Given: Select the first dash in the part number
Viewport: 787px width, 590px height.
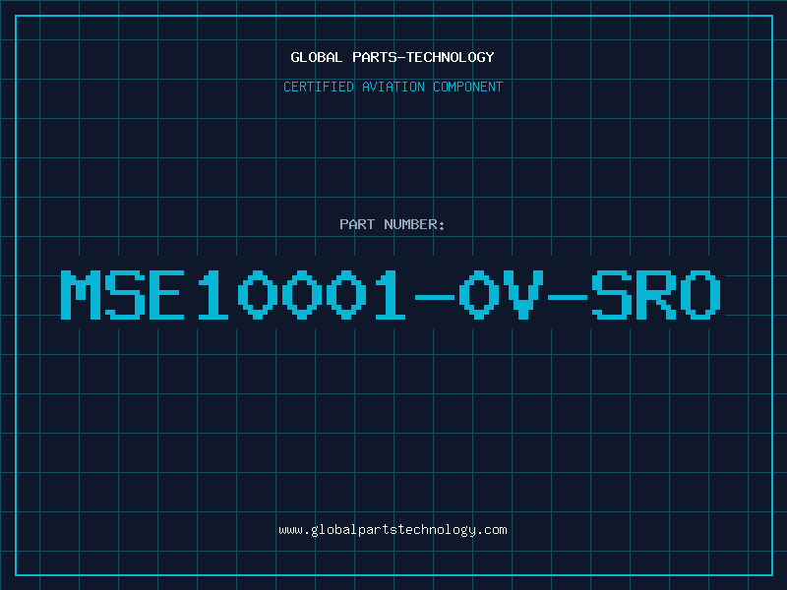Looking at the screenshot, I should point(435,297).
